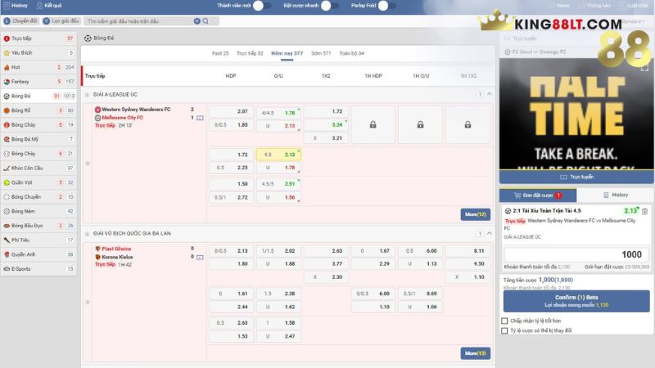Click the live stream icon beside Melbourne City

tap(200, 118)
